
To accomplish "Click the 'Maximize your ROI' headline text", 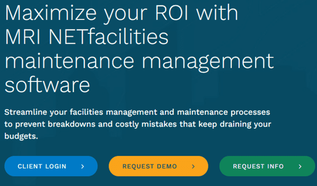I will [x=139, y=49].
